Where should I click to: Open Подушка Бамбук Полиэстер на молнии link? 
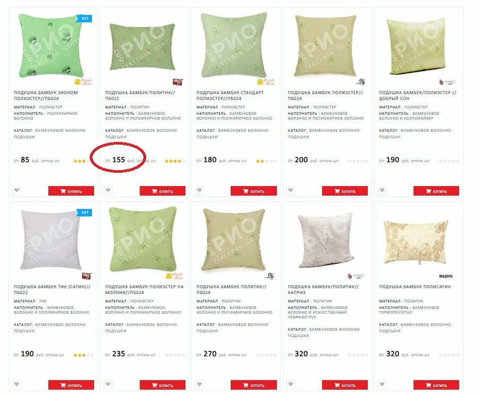[144, 290]
